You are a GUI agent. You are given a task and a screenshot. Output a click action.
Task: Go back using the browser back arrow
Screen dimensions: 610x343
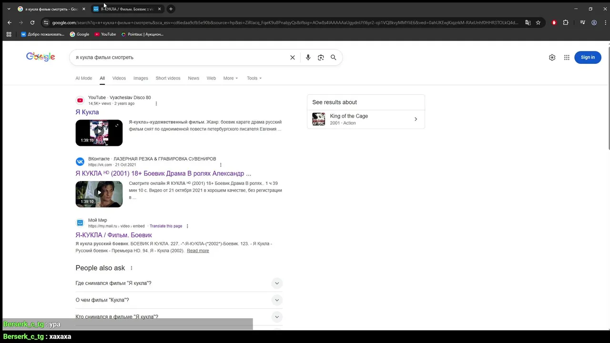[x=10, y=22]
